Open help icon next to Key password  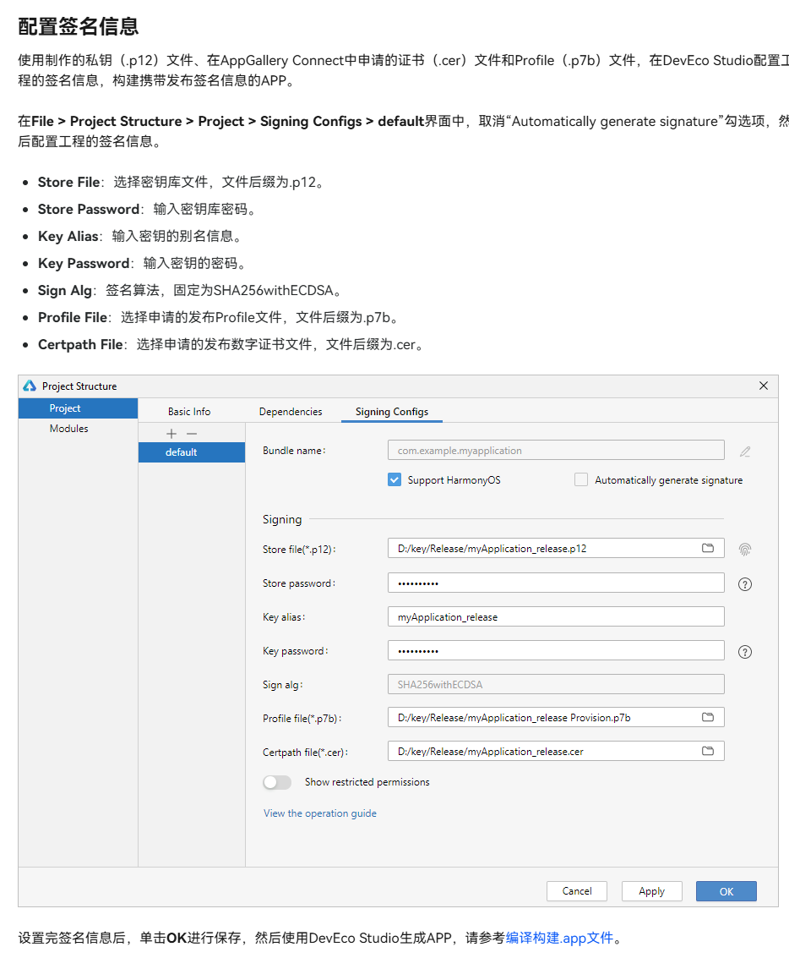(x=744, y=652)
